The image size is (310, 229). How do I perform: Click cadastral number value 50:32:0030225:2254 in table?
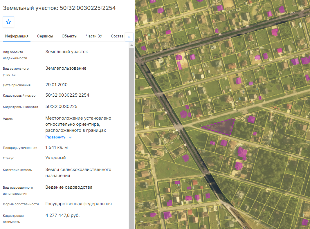coord(67,95)
